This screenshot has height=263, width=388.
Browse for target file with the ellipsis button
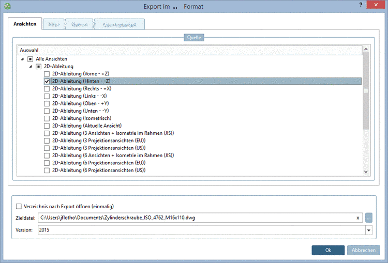(369, 218)
